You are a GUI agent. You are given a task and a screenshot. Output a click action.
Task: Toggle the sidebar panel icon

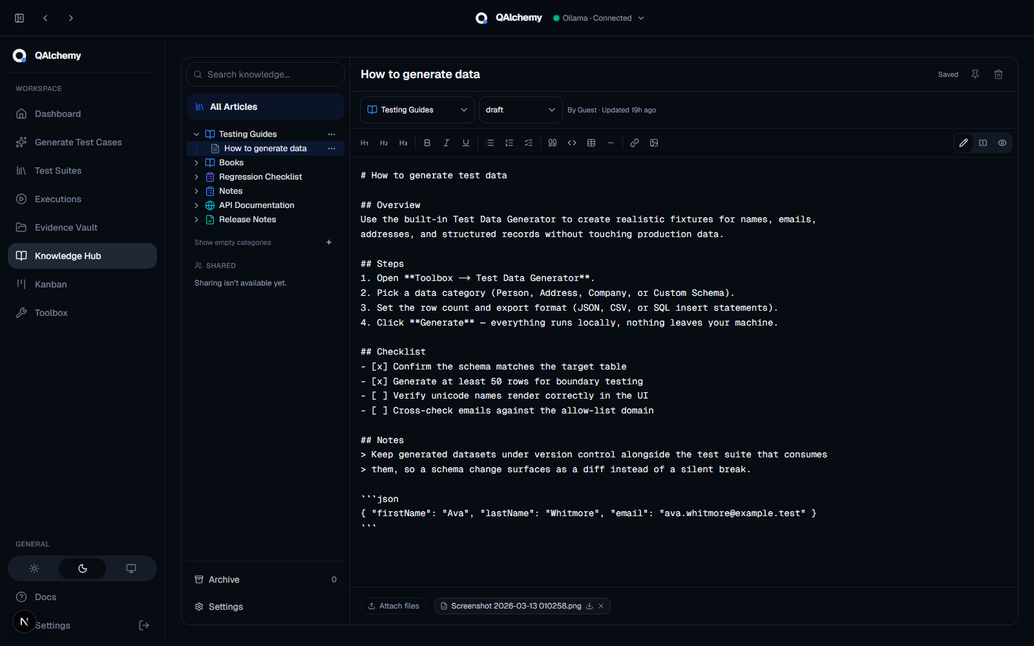point(19,18)
